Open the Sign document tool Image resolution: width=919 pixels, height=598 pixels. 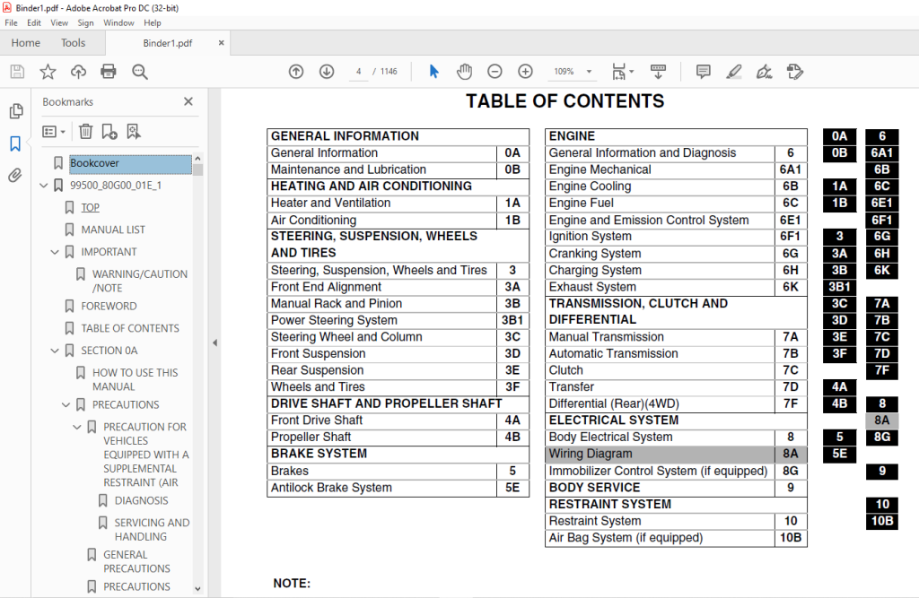[765, 72]
